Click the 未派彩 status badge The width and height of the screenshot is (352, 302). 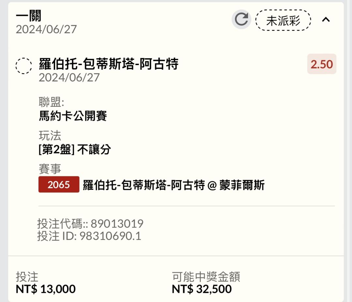click(x=283, y=20)
